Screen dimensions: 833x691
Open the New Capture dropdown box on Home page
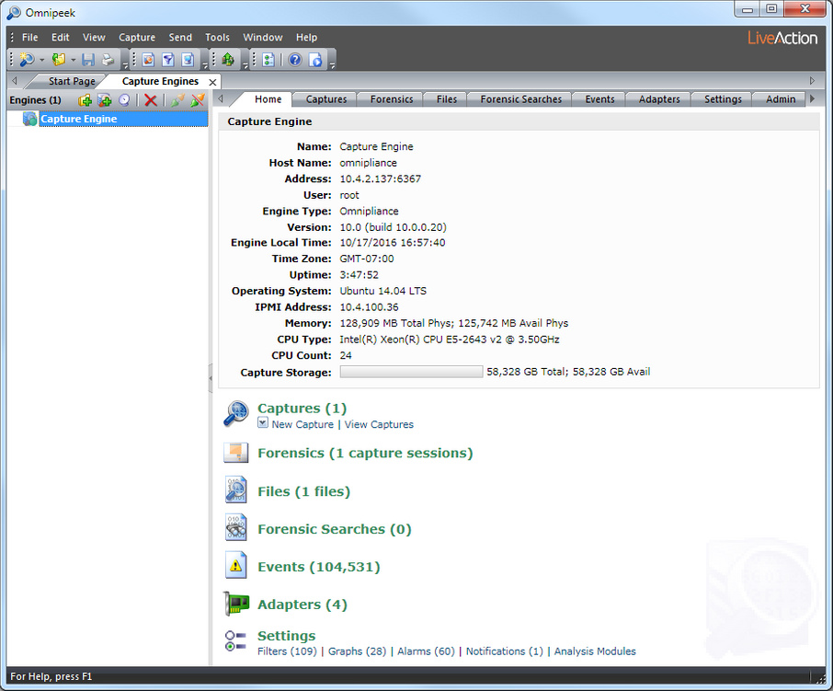pos(262,422)
